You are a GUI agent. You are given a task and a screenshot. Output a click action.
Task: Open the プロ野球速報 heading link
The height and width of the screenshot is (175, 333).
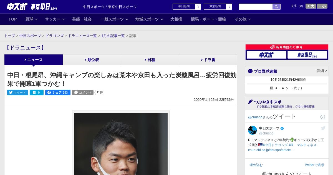[x=266, y=71]
